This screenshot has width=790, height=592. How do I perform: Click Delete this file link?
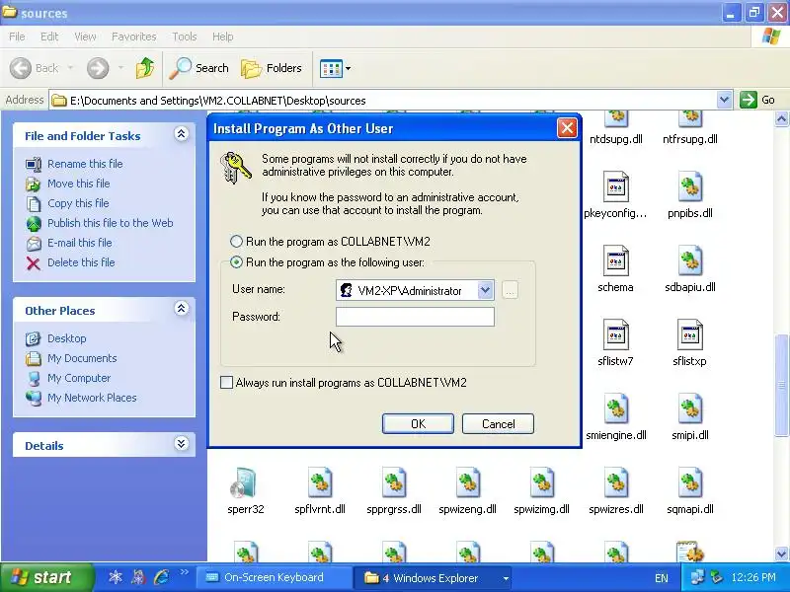coord(81,262)
